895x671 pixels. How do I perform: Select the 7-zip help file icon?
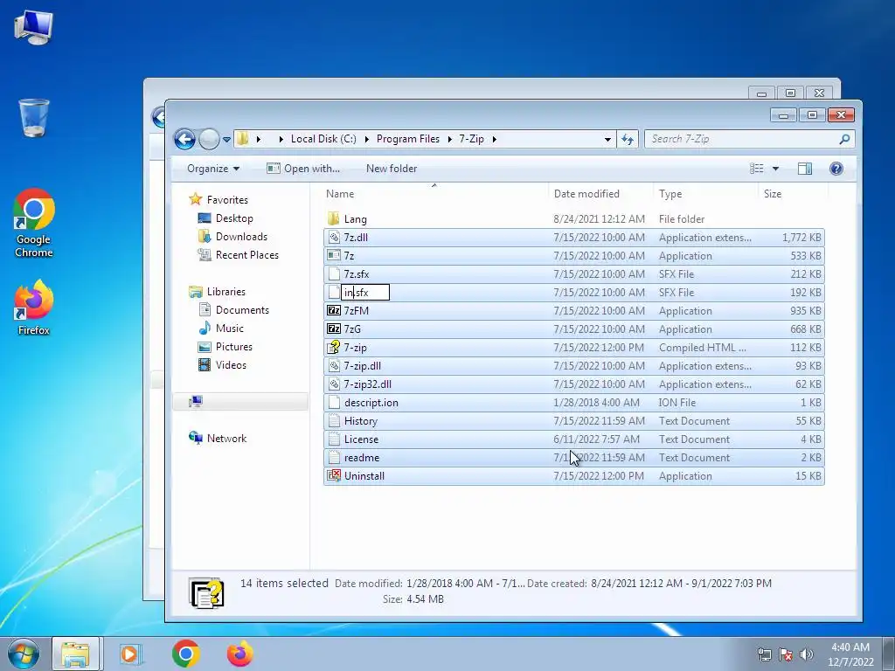(334, 348)
